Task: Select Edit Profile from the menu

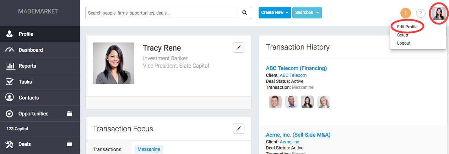Action: click(x=407, y=27)
